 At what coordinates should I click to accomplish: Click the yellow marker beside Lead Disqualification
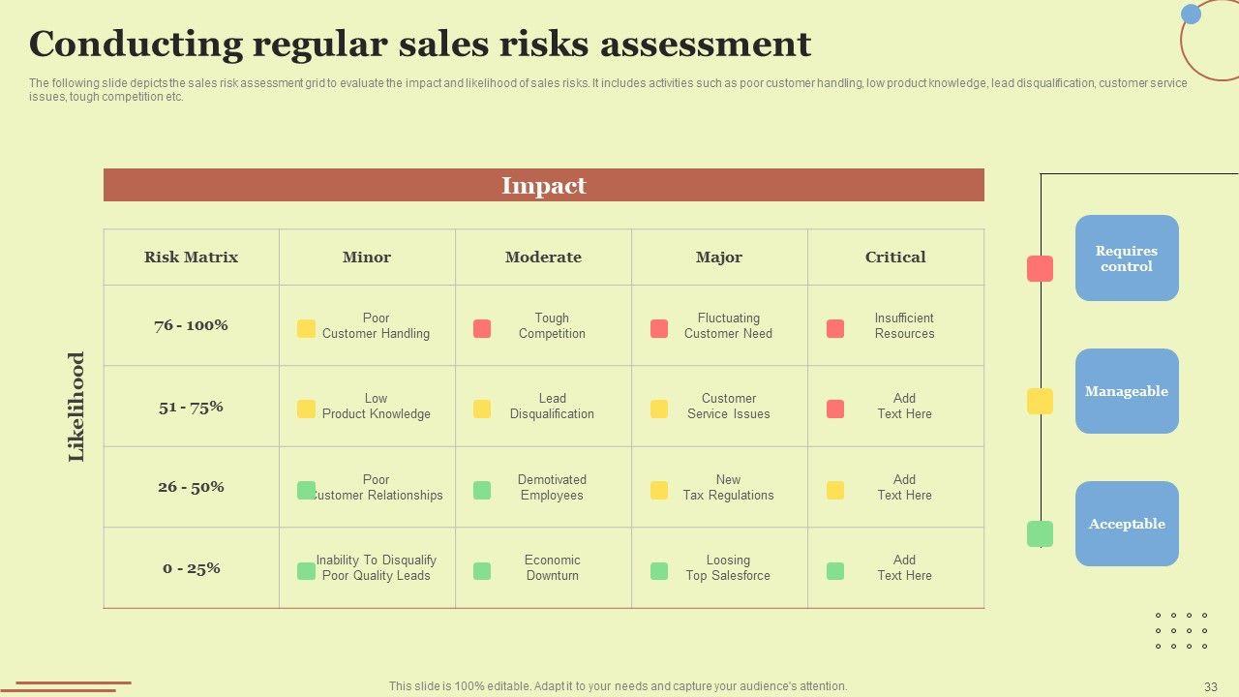click(482, 409)
